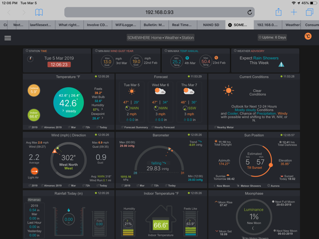Click the orange Light Air wind icon
Image resolution: width=319 pixels, height=239 pixels.
pyautogui.click(x=34, y=171)
